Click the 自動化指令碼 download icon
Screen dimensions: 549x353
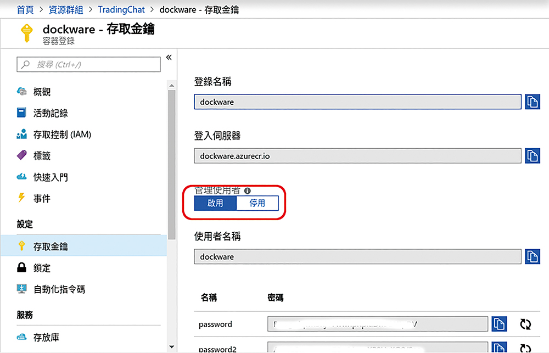coord(22,289)
